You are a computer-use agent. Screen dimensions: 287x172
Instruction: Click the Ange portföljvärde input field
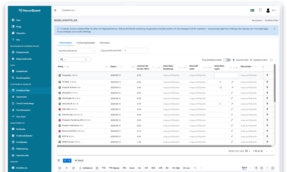[x=135, y=51]
